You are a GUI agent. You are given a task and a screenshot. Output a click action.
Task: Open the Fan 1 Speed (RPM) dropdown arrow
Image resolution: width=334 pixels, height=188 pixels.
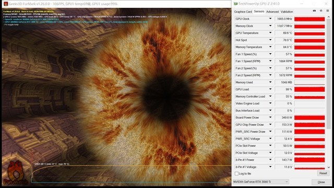pos(270,61)
